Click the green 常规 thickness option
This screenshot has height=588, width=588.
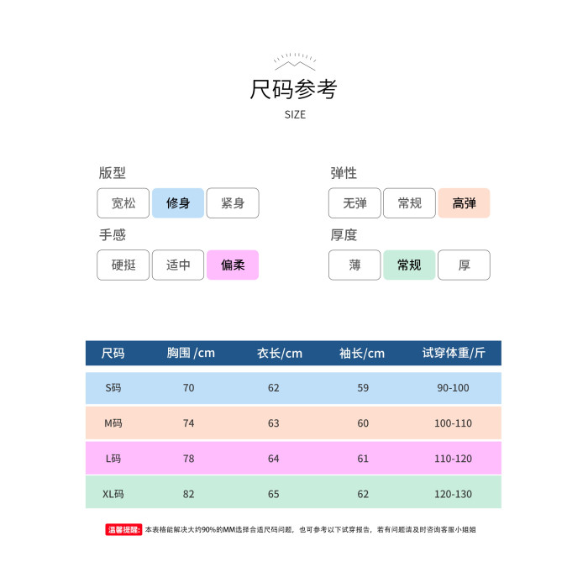[409, 265]
